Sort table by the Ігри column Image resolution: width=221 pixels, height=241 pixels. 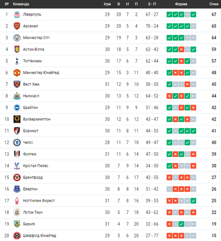(107, 4)
